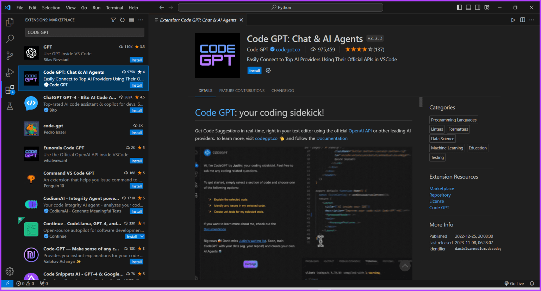Toggle the Secondary Side Bar

[477, 7]
